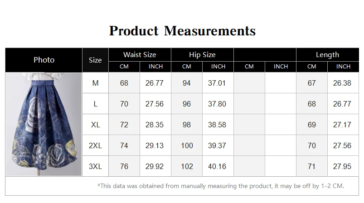
Task: Click the XL size row label
Action: click(95, 125)
